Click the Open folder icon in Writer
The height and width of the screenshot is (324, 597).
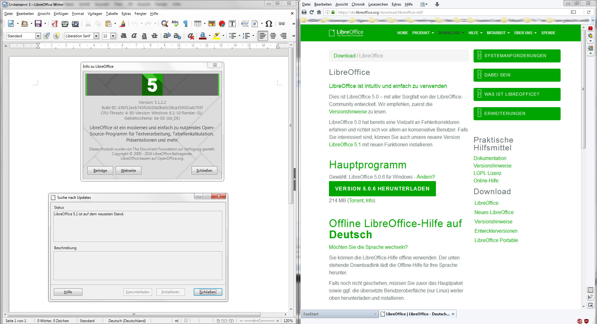tap(25, 24)
